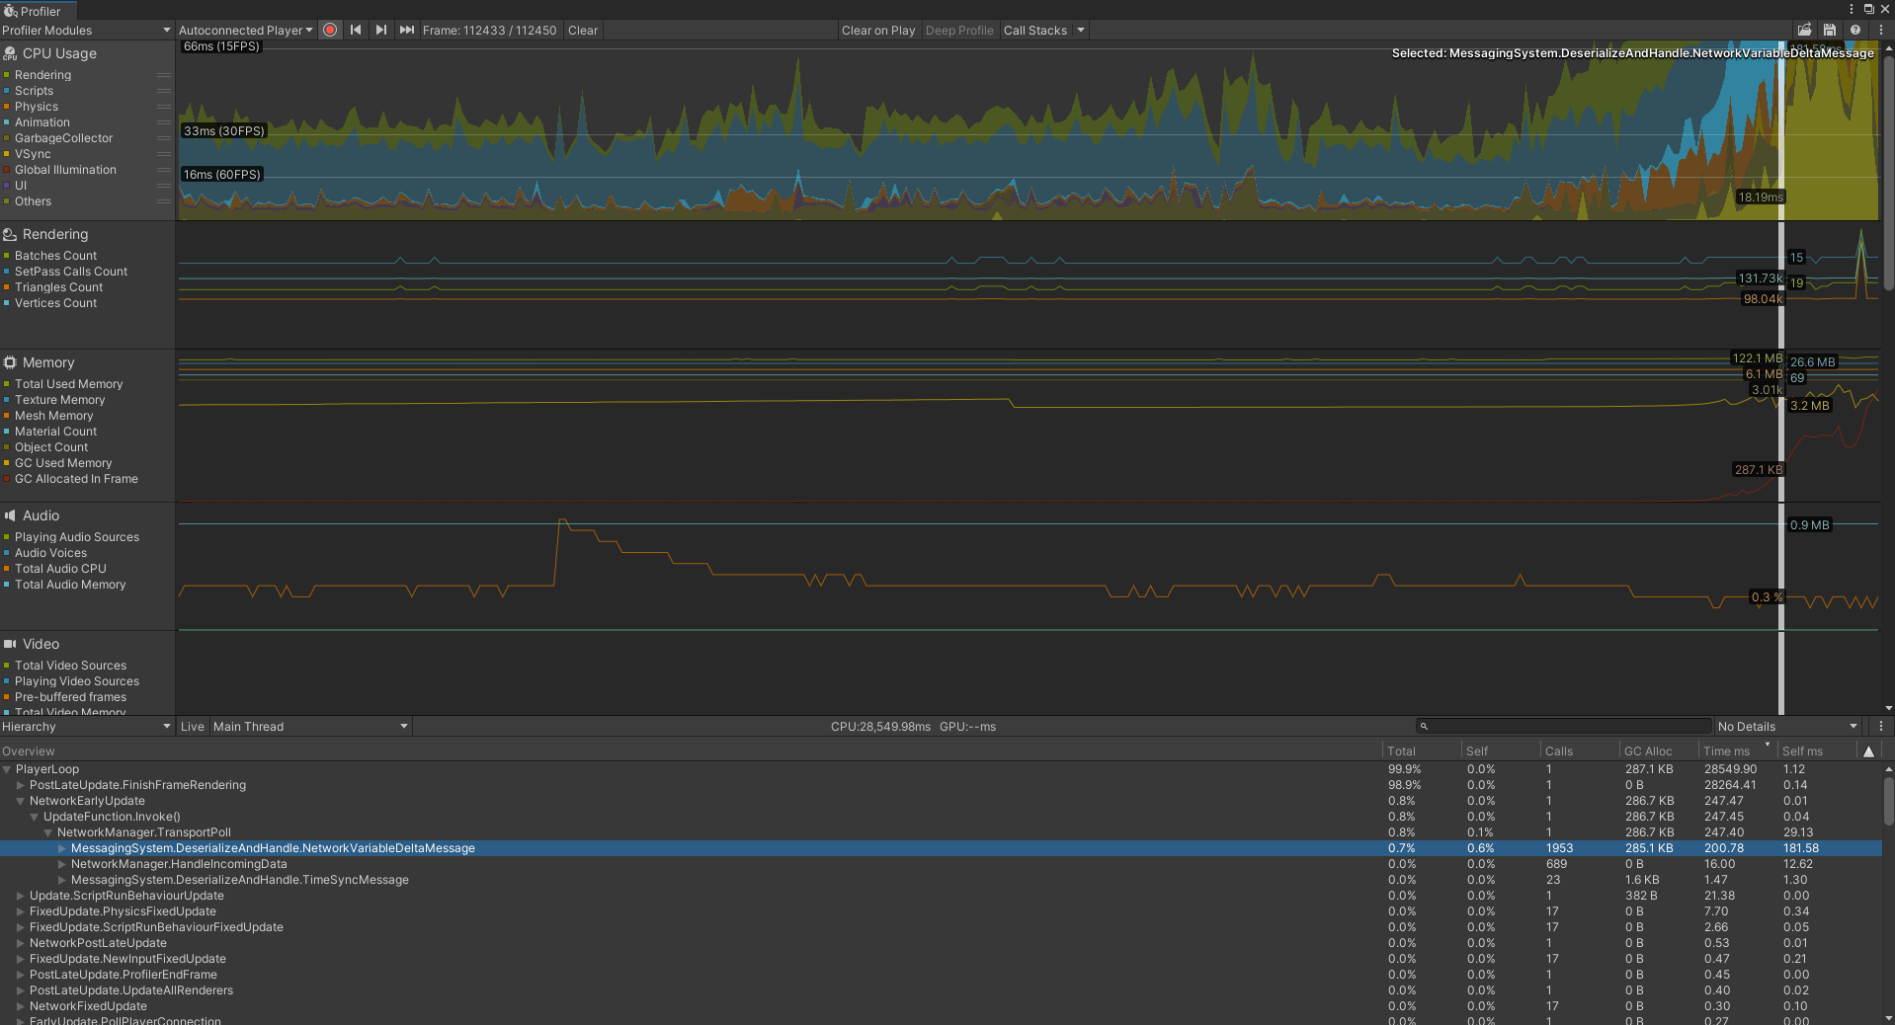This screenshot has height=1025, width=1895.
Task: Load profiler data from file icon
Action: tap(1804, 31)
